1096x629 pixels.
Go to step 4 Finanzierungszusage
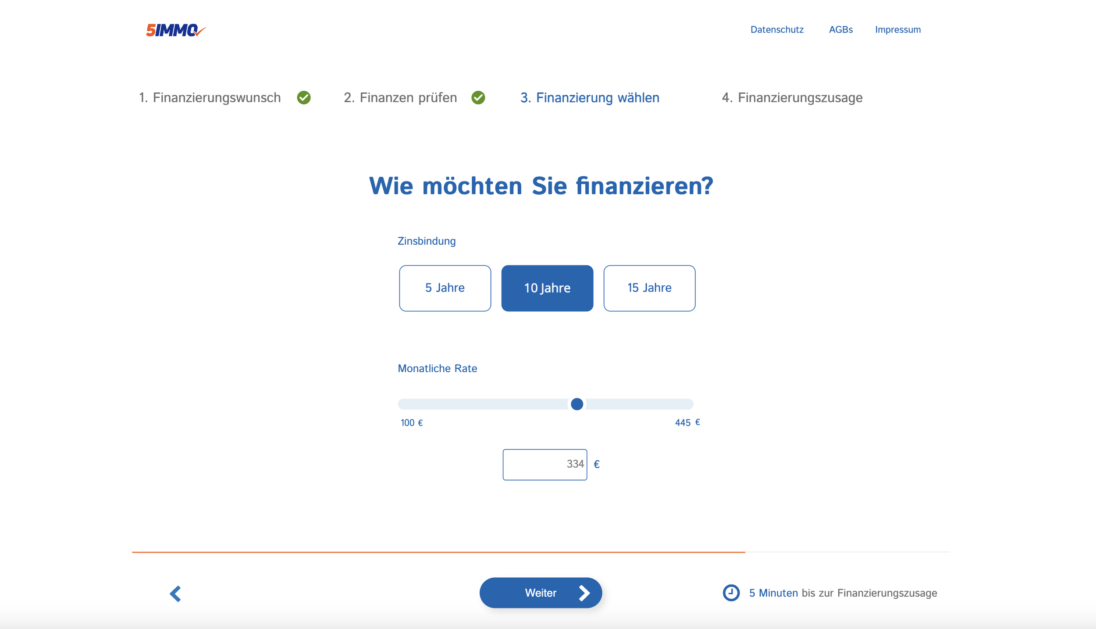pyautogui.click(x=792, y=97)
